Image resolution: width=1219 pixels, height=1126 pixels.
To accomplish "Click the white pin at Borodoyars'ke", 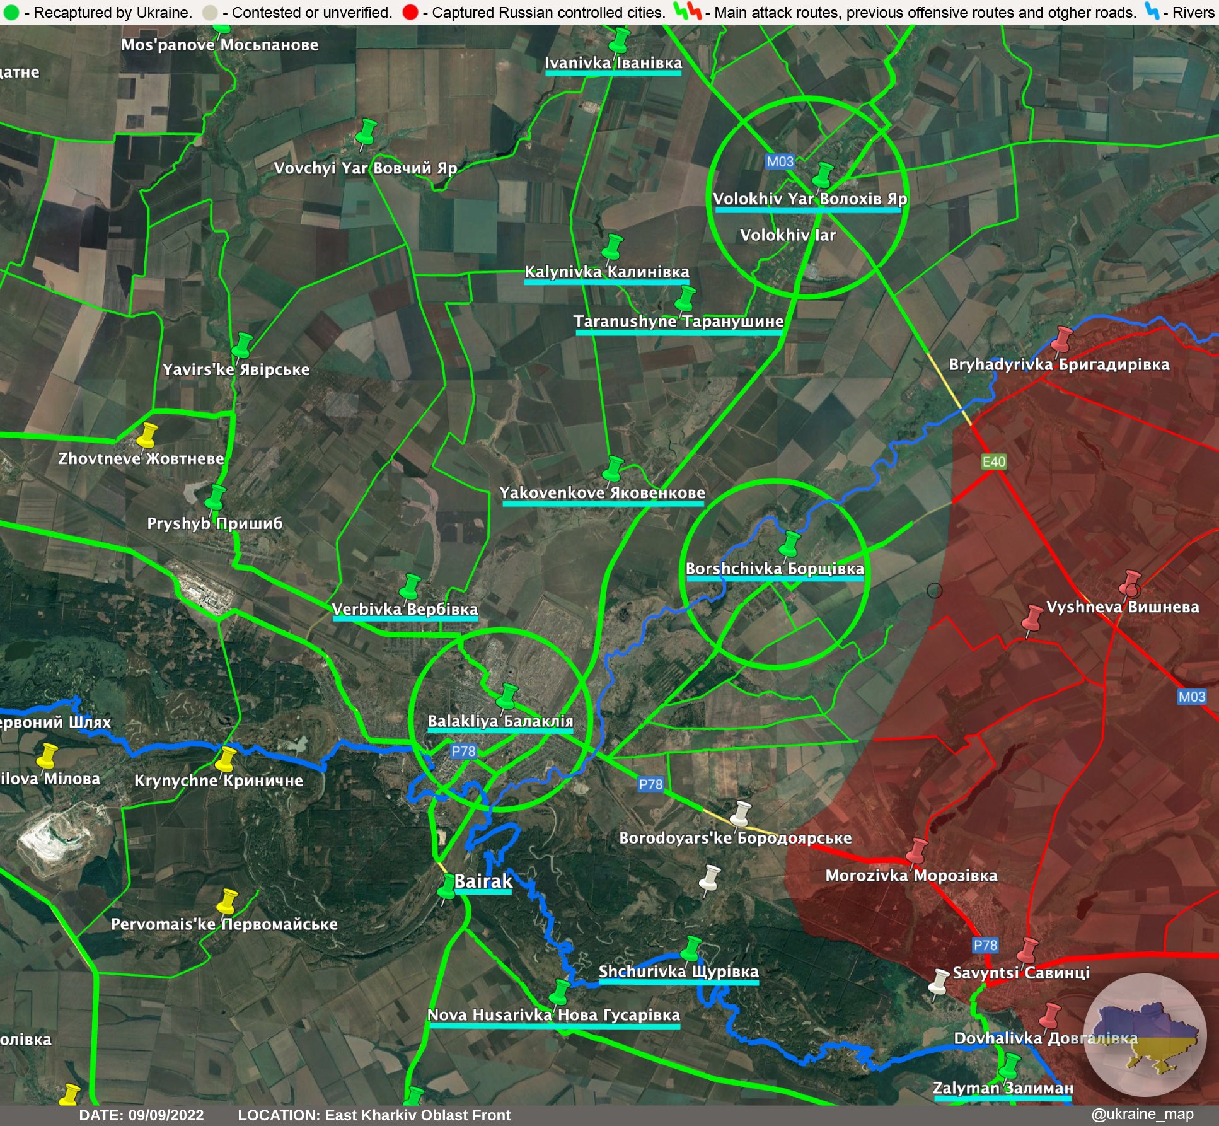I will tap(741, 813).
